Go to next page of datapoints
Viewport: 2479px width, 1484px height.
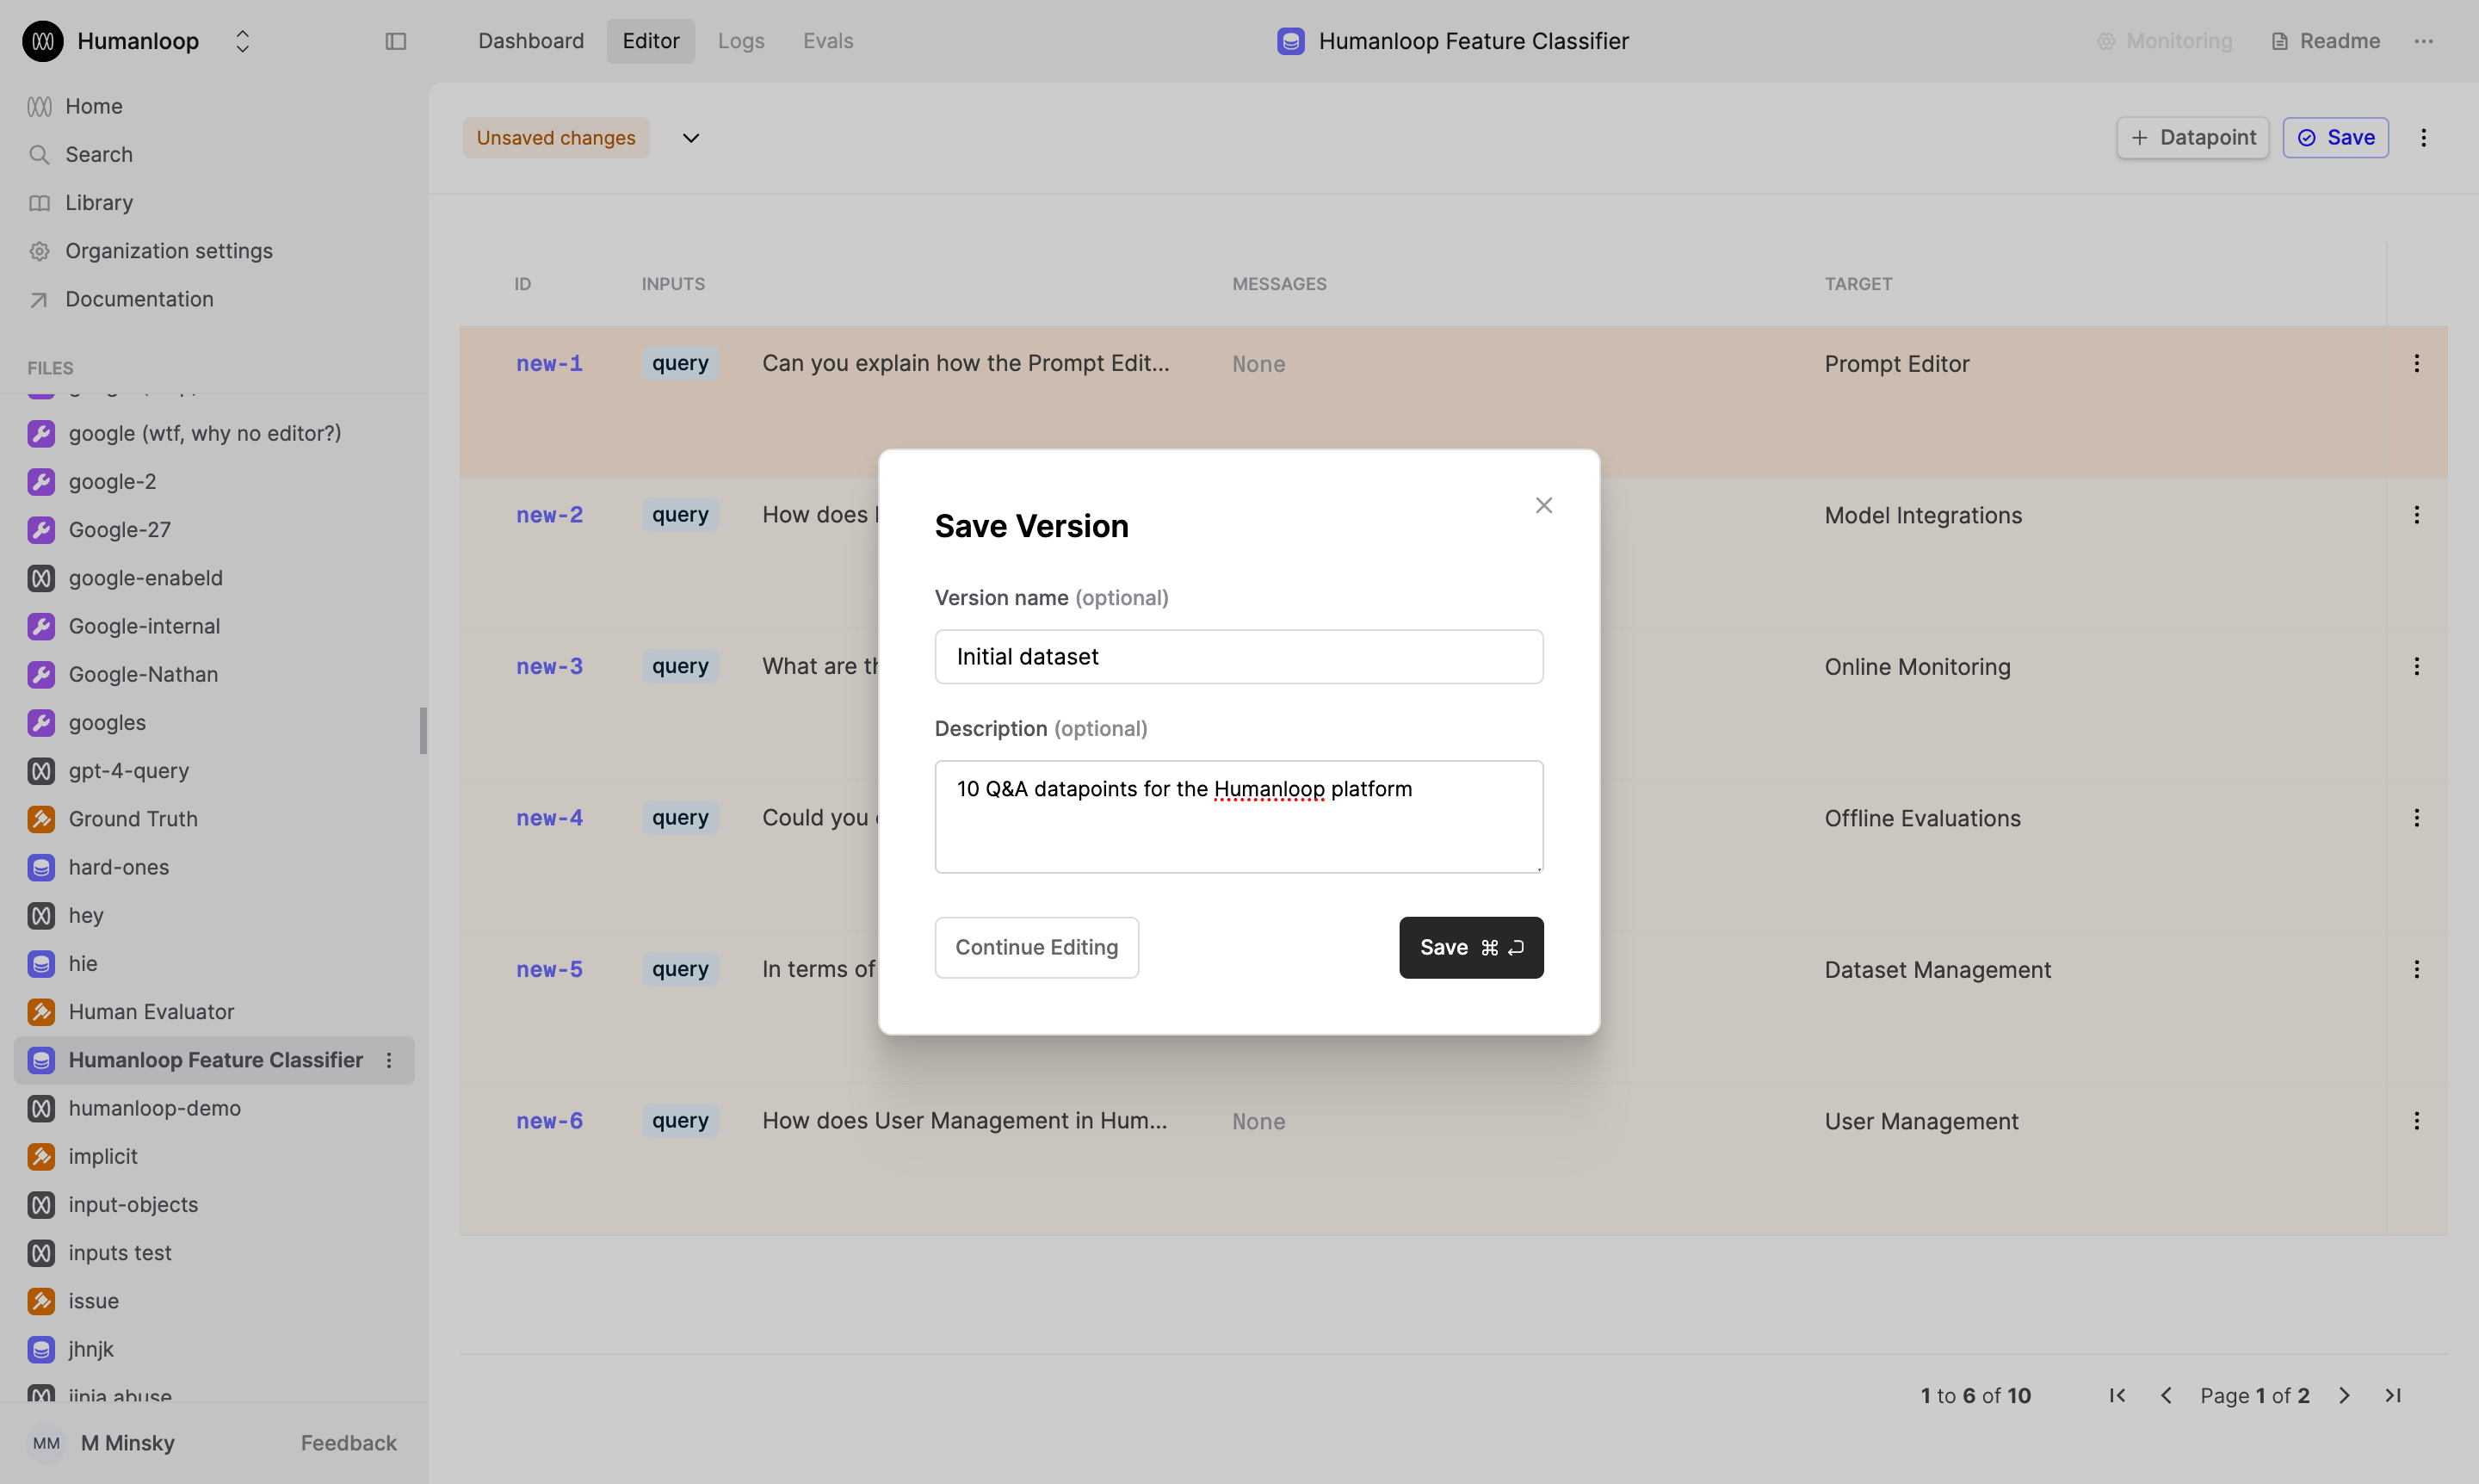point(2344,1395)
